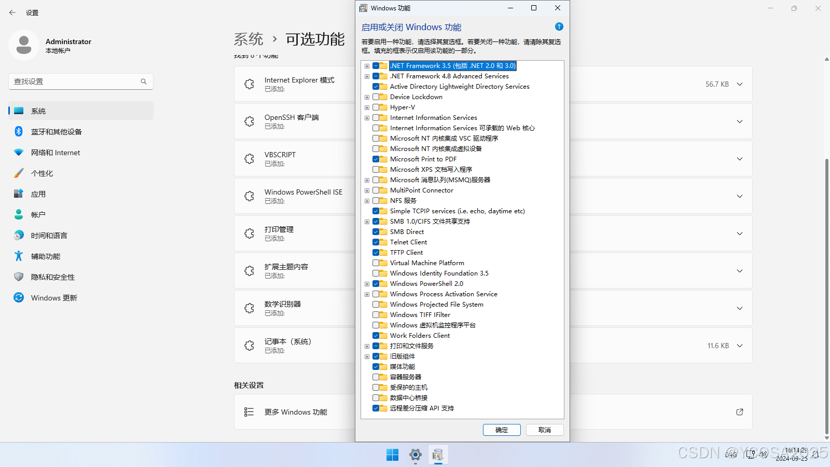
Task: Click the accounts icon next to 帐户
Action: [19, 214]
